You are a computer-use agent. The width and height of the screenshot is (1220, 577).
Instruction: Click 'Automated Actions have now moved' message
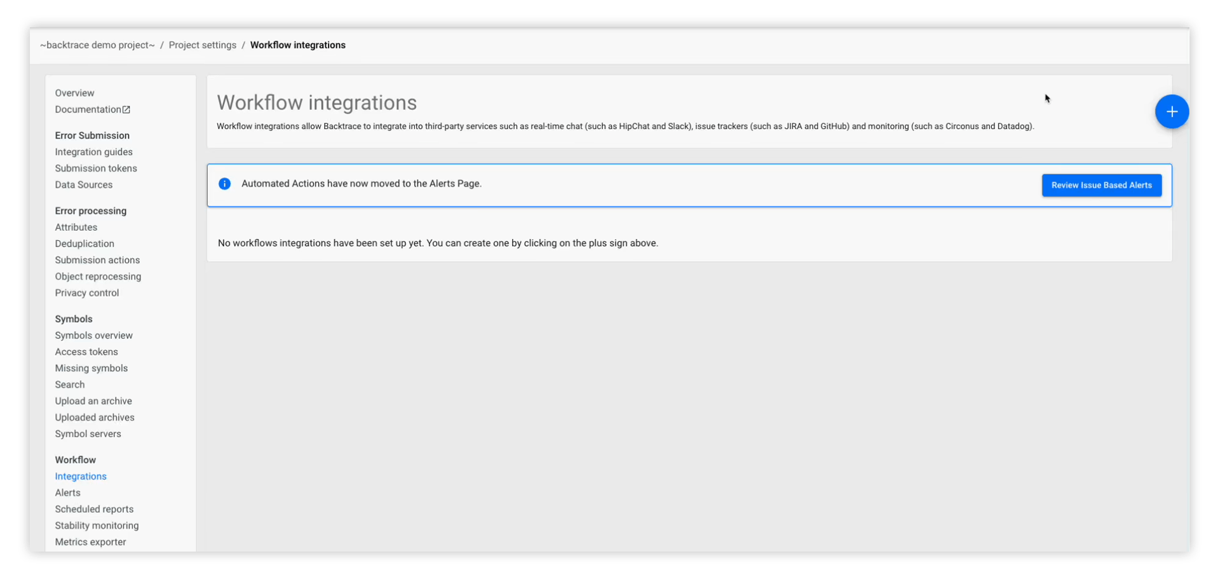click(x=362, y=184)
